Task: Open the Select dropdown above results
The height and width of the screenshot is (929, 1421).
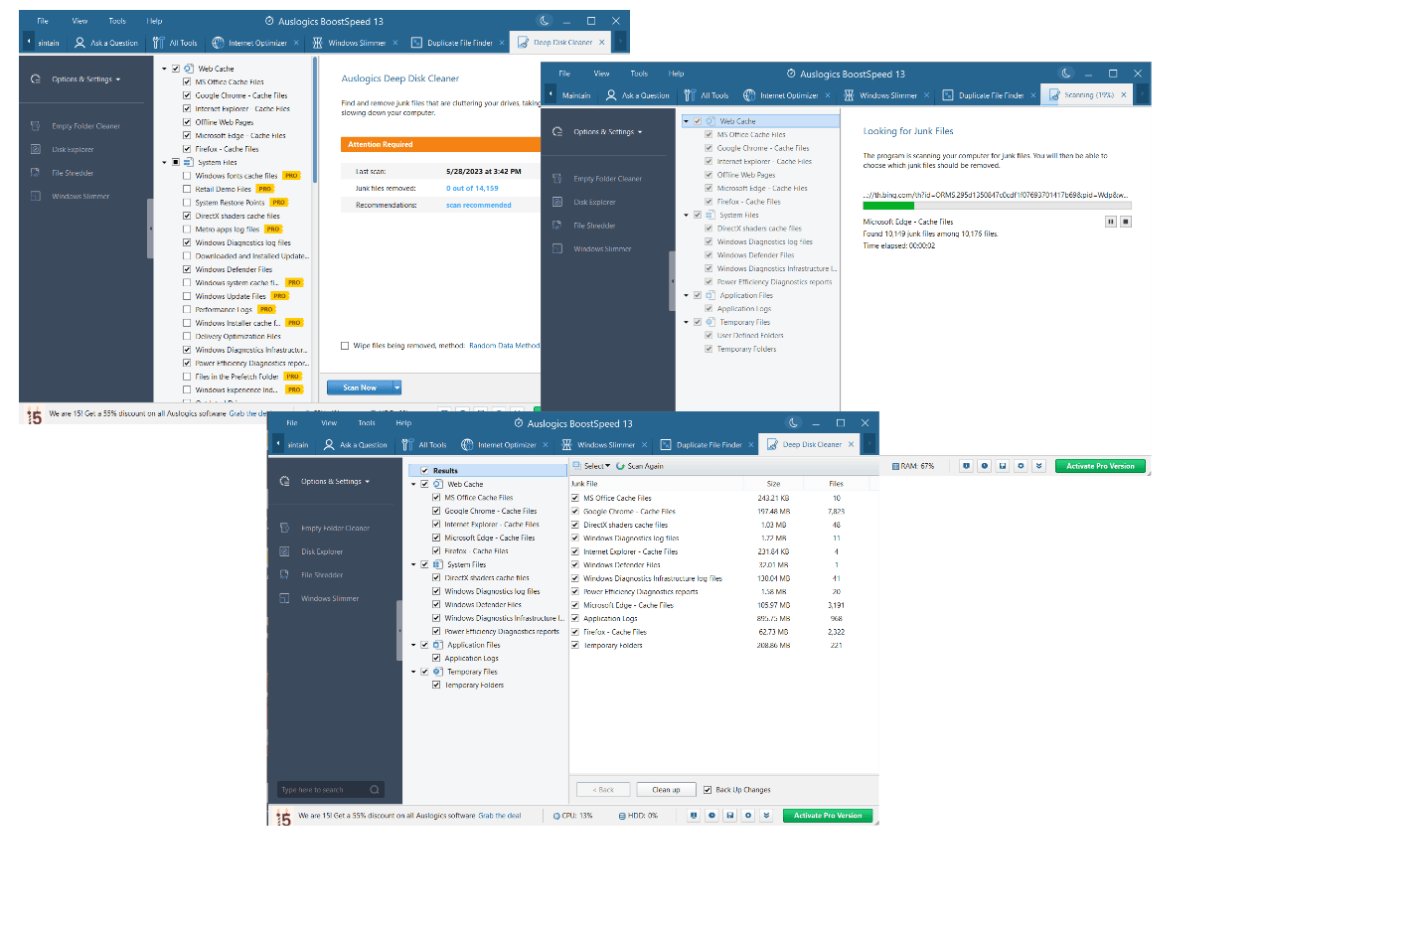Action: pyautogui.click(x=594, y=465)
